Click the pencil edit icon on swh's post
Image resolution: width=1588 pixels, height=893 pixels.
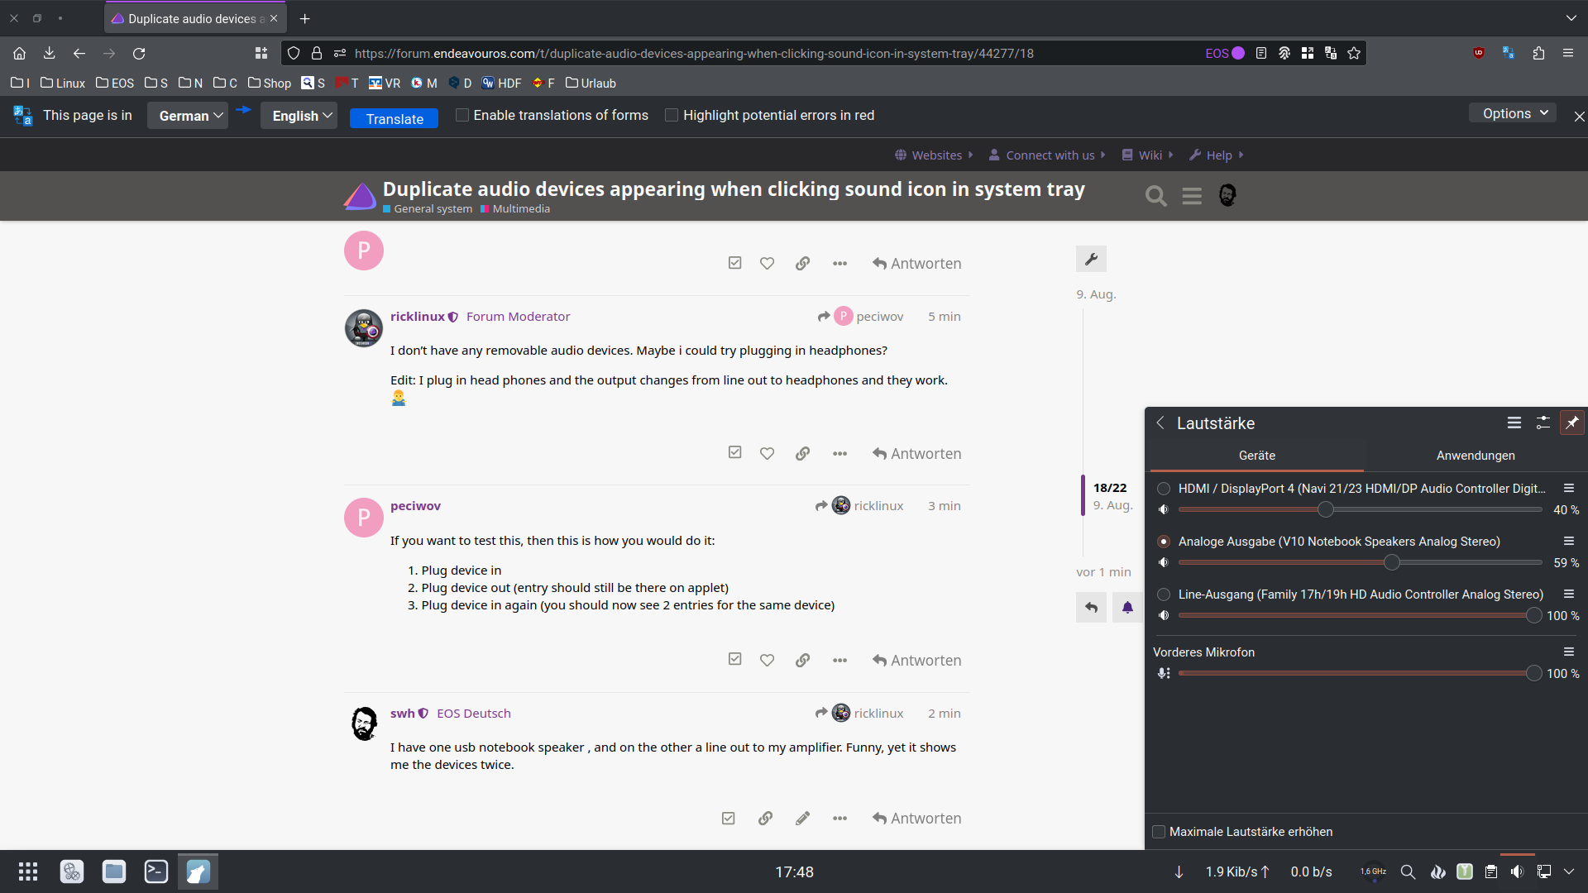(x=802, y=819)
